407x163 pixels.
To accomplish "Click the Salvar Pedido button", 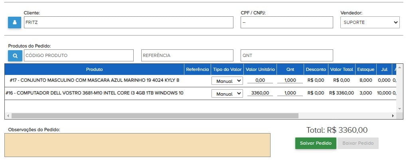I will (x=316, y=143).
